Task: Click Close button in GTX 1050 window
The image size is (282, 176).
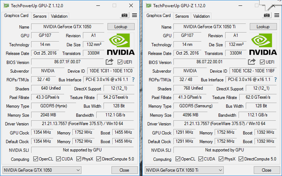Action: (124, 170)
